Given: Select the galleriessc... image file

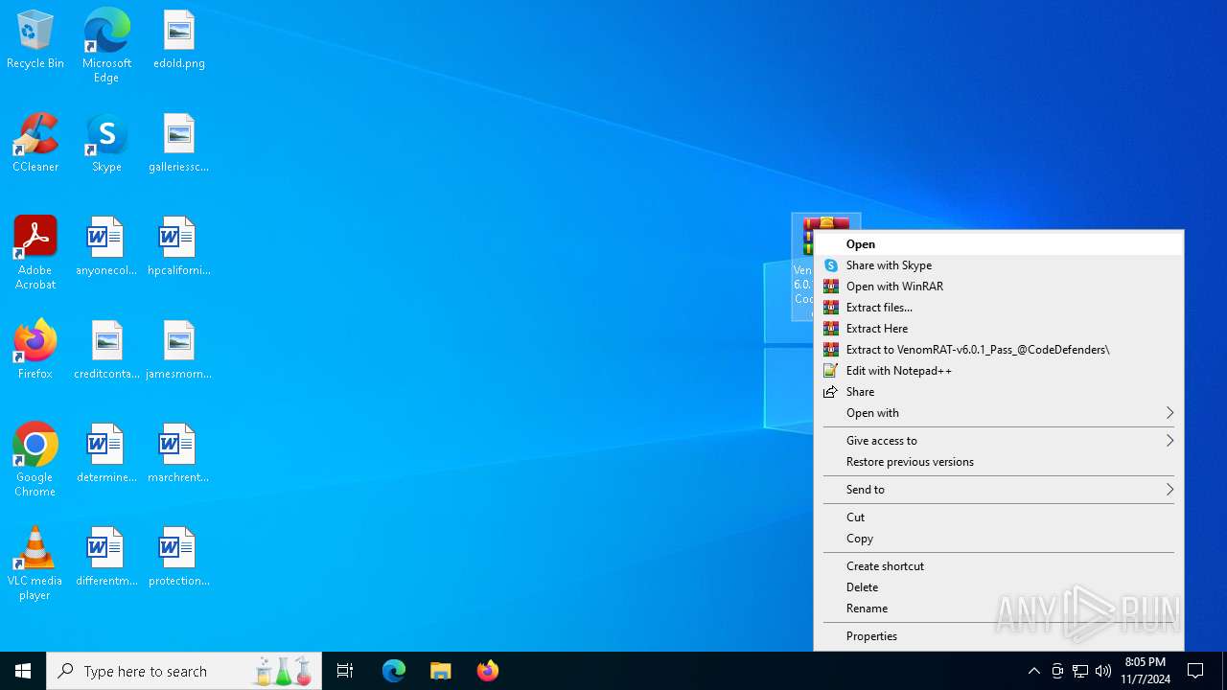Looking at the screenshot, I should click(x=179, y=144).
